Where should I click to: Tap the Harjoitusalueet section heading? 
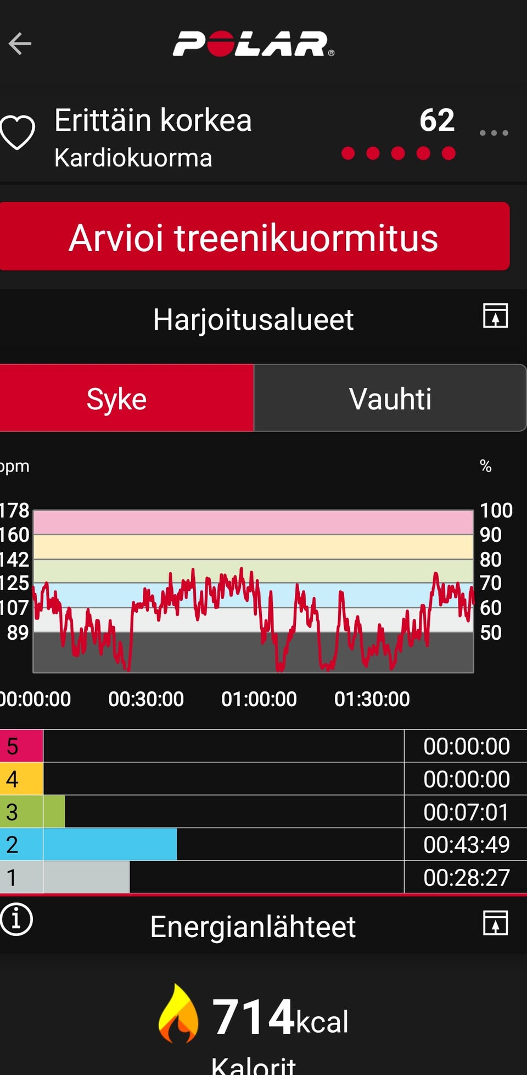tap(253, 319)
